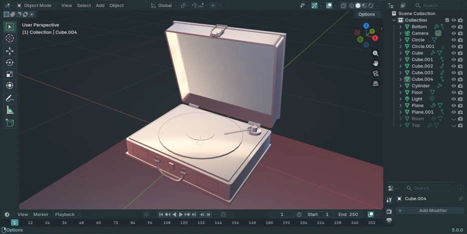The width and height of the screenshot is (467, 234).
Task: Switch to rendered viewport shading
Action: 371,5
